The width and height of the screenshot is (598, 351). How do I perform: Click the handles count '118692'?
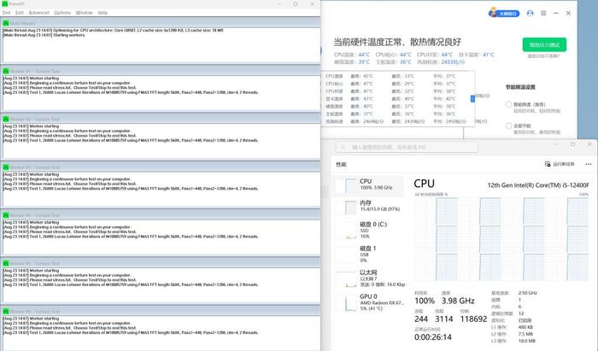pos(473,319)
